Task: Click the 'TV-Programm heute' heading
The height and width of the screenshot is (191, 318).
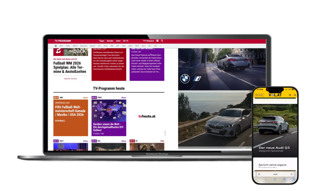Action: (109, 88)
